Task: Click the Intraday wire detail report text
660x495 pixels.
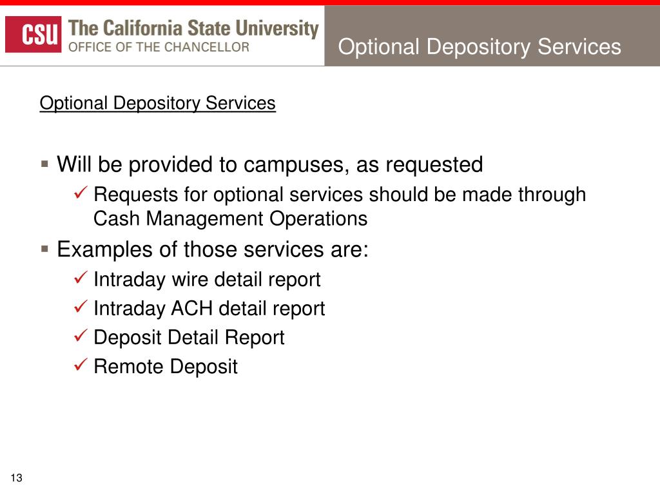Action: (x=207, y=280)
